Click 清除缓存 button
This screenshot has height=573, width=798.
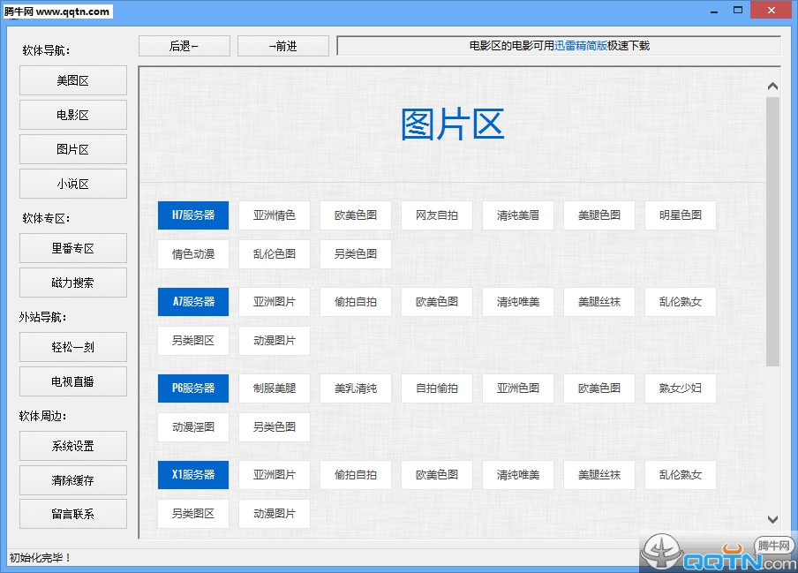(x=73, y=480)
